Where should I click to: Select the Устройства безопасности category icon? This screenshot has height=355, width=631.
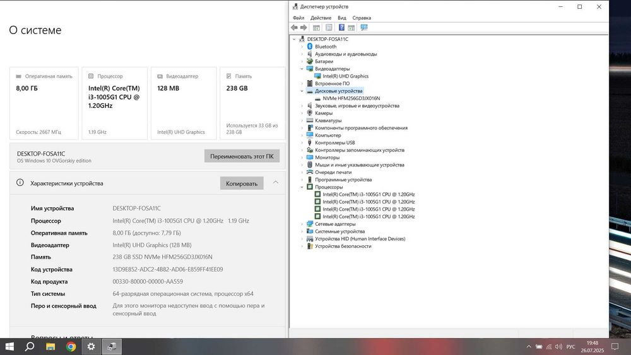tap(310, 246)
